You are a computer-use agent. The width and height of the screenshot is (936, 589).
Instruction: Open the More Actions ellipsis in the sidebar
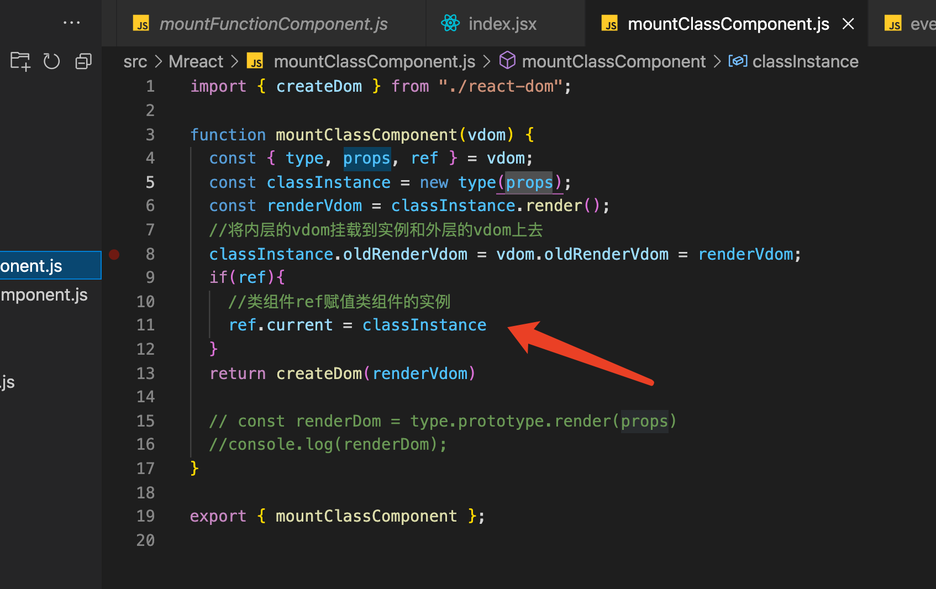(72, 22)
